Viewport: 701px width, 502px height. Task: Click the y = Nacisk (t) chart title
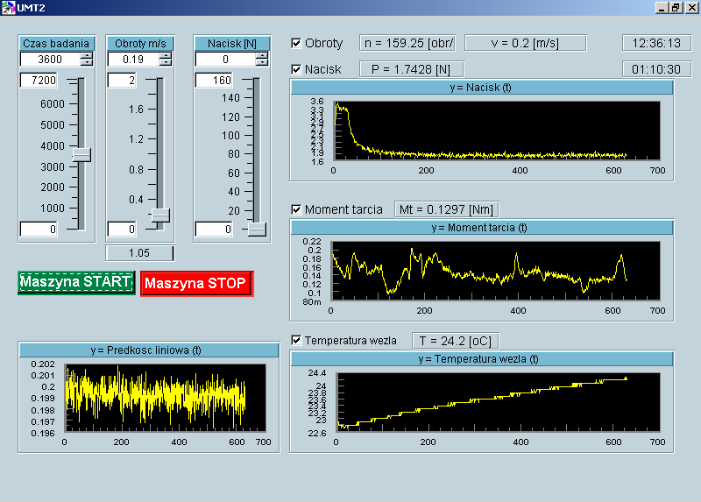click(x=481, y=87)
